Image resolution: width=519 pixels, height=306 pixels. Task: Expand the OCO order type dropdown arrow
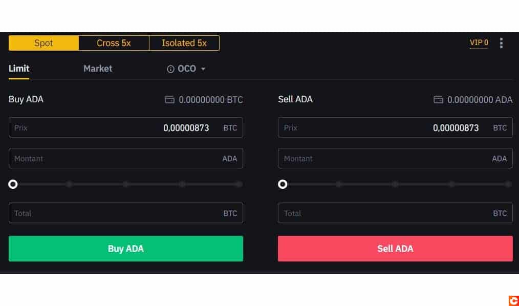203,69
